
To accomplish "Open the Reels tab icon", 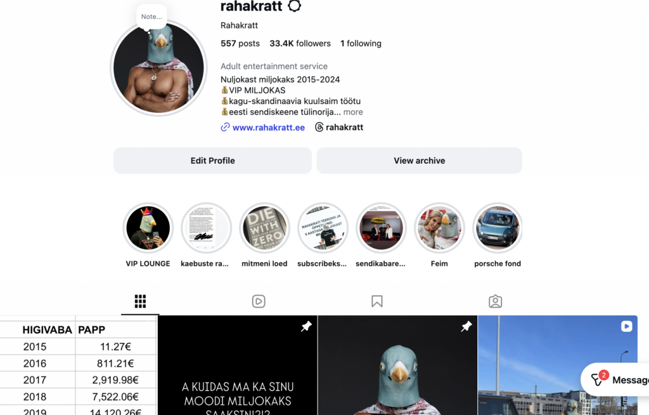I will [x=259, y=301].
